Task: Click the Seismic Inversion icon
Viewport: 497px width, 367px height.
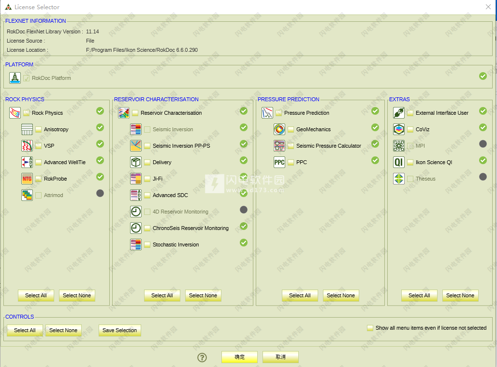Action: 136,129
